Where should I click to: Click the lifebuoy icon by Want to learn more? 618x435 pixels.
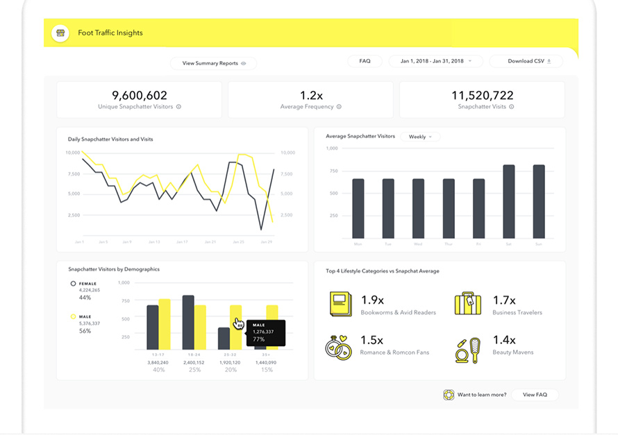click(x=448, y=395)
